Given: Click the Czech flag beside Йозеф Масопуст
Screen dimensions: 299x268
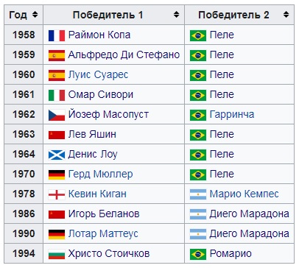Looking at the screenshot, I should point(57,115).
